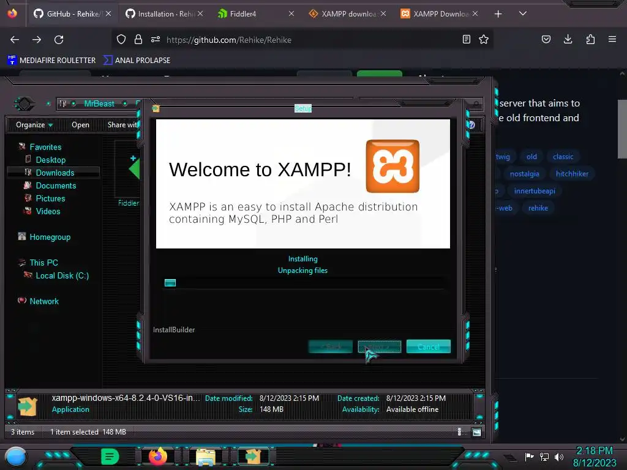Open File Explorer from taskbar
627x470 pixels.
click(206, 457)
